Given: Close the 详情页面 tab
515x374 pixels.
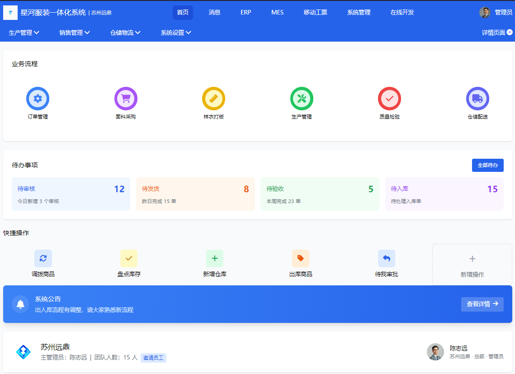Looking at the screenshot, I should (x=510, y=32).
